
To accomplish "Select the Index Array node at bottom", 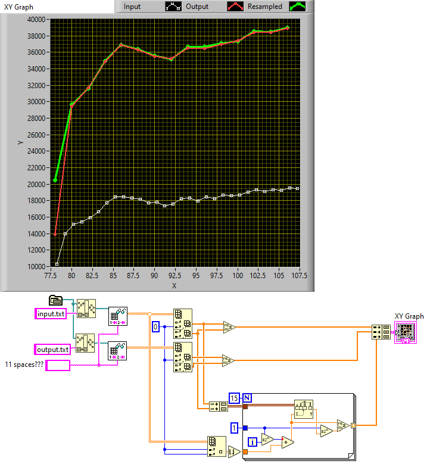I will tap(217, 447).
